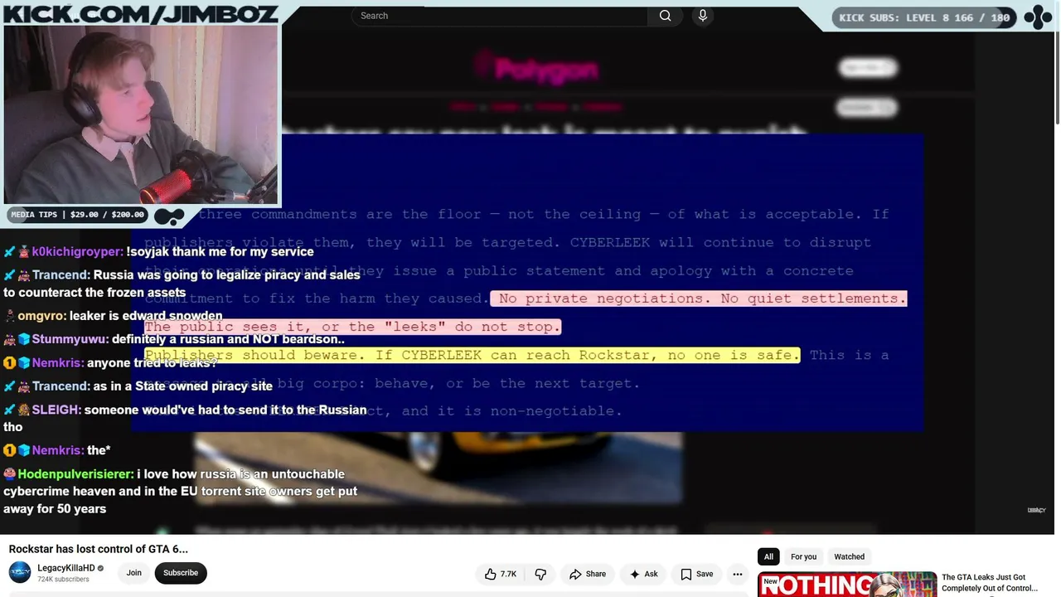
Task: Open the NOTHING recommended video thumbnail
Action: (847, 585)
